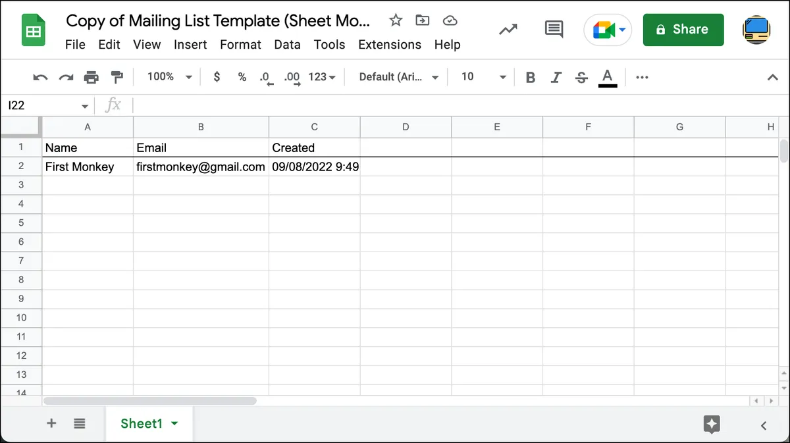Format as percent
Image resolution: width=790 pixels, height=443 pixels.
click(x=242, y=77)
